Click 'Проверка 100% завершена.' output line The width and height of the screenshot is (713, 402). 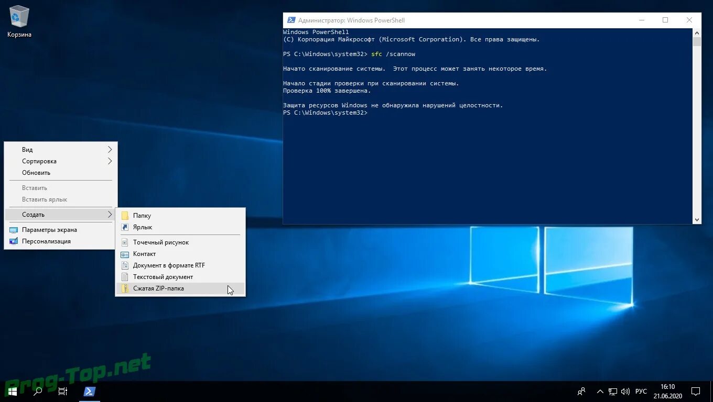pos(327,91)
